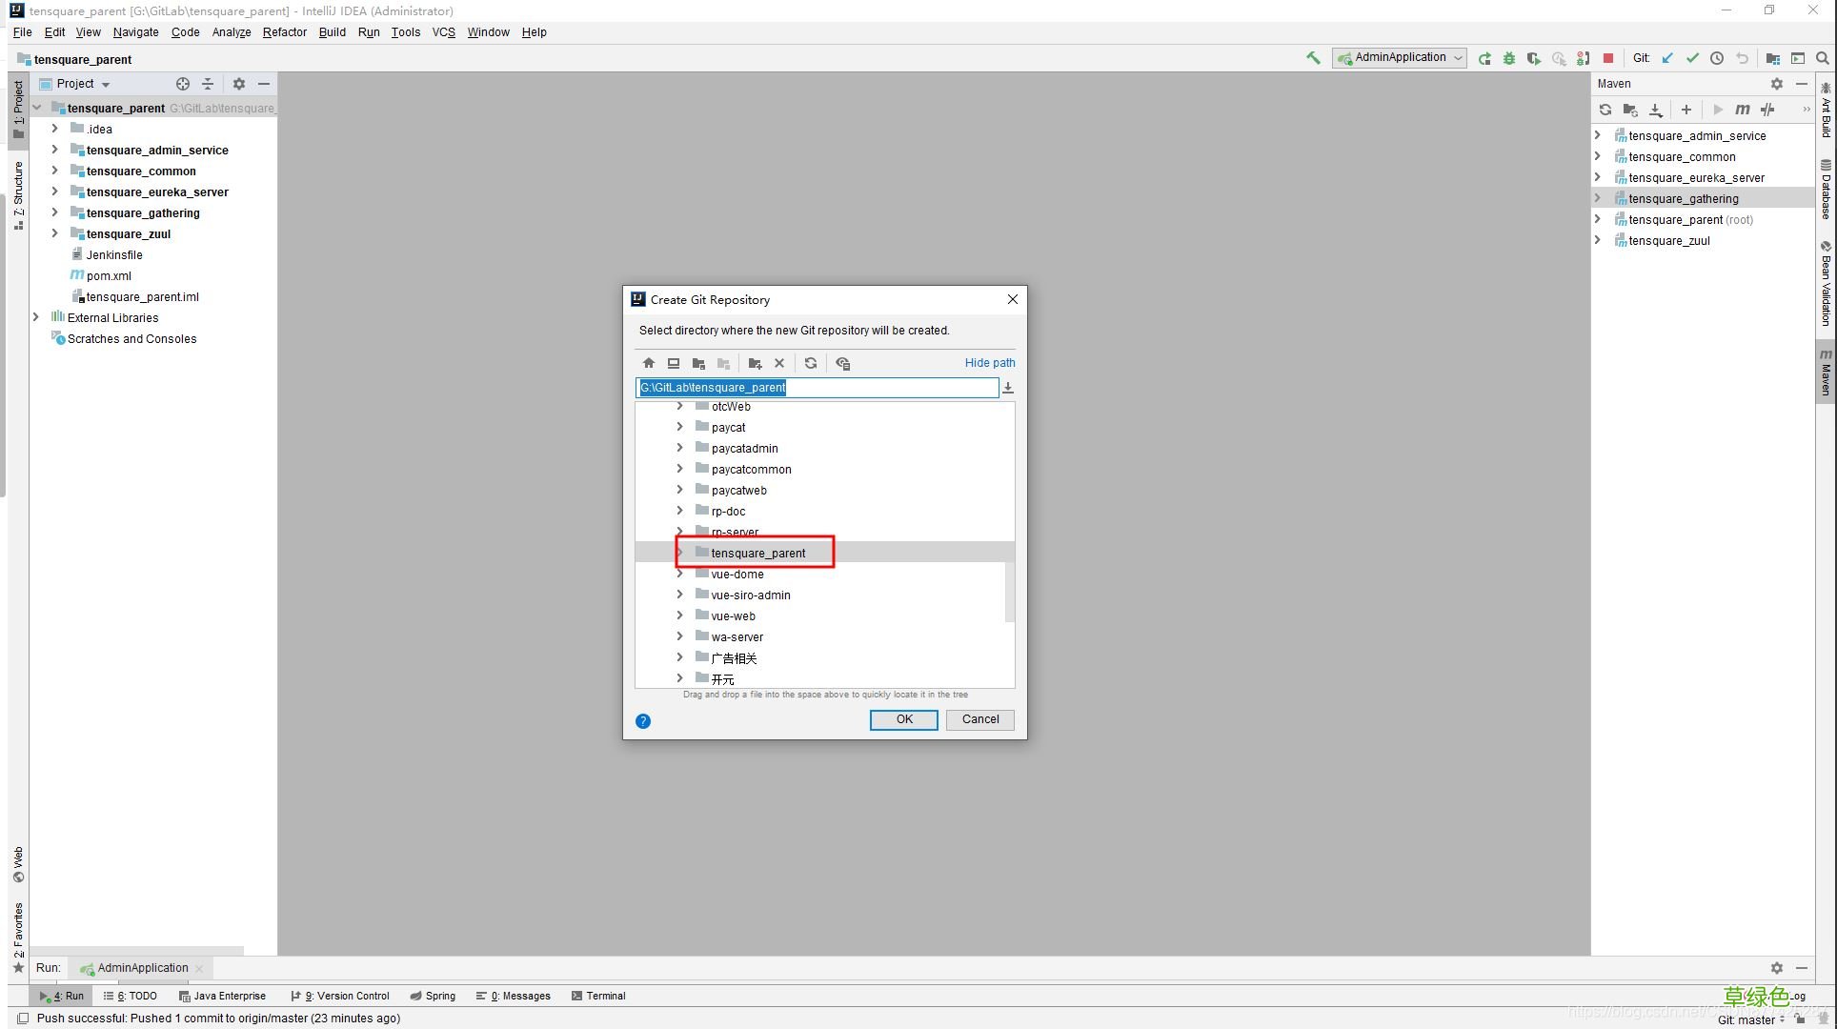Create a new folder in the dialog
The height and width of the screenshot is (1029, 1837).
(x=755, y=363)
